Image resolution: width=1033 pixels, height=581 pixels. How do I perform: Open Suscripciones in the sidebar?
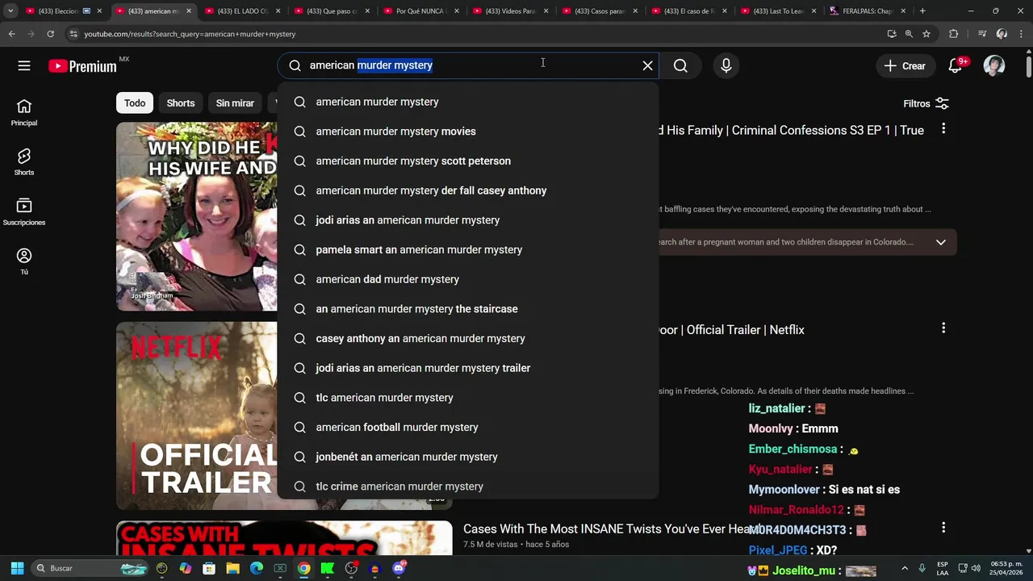(24, 211)
